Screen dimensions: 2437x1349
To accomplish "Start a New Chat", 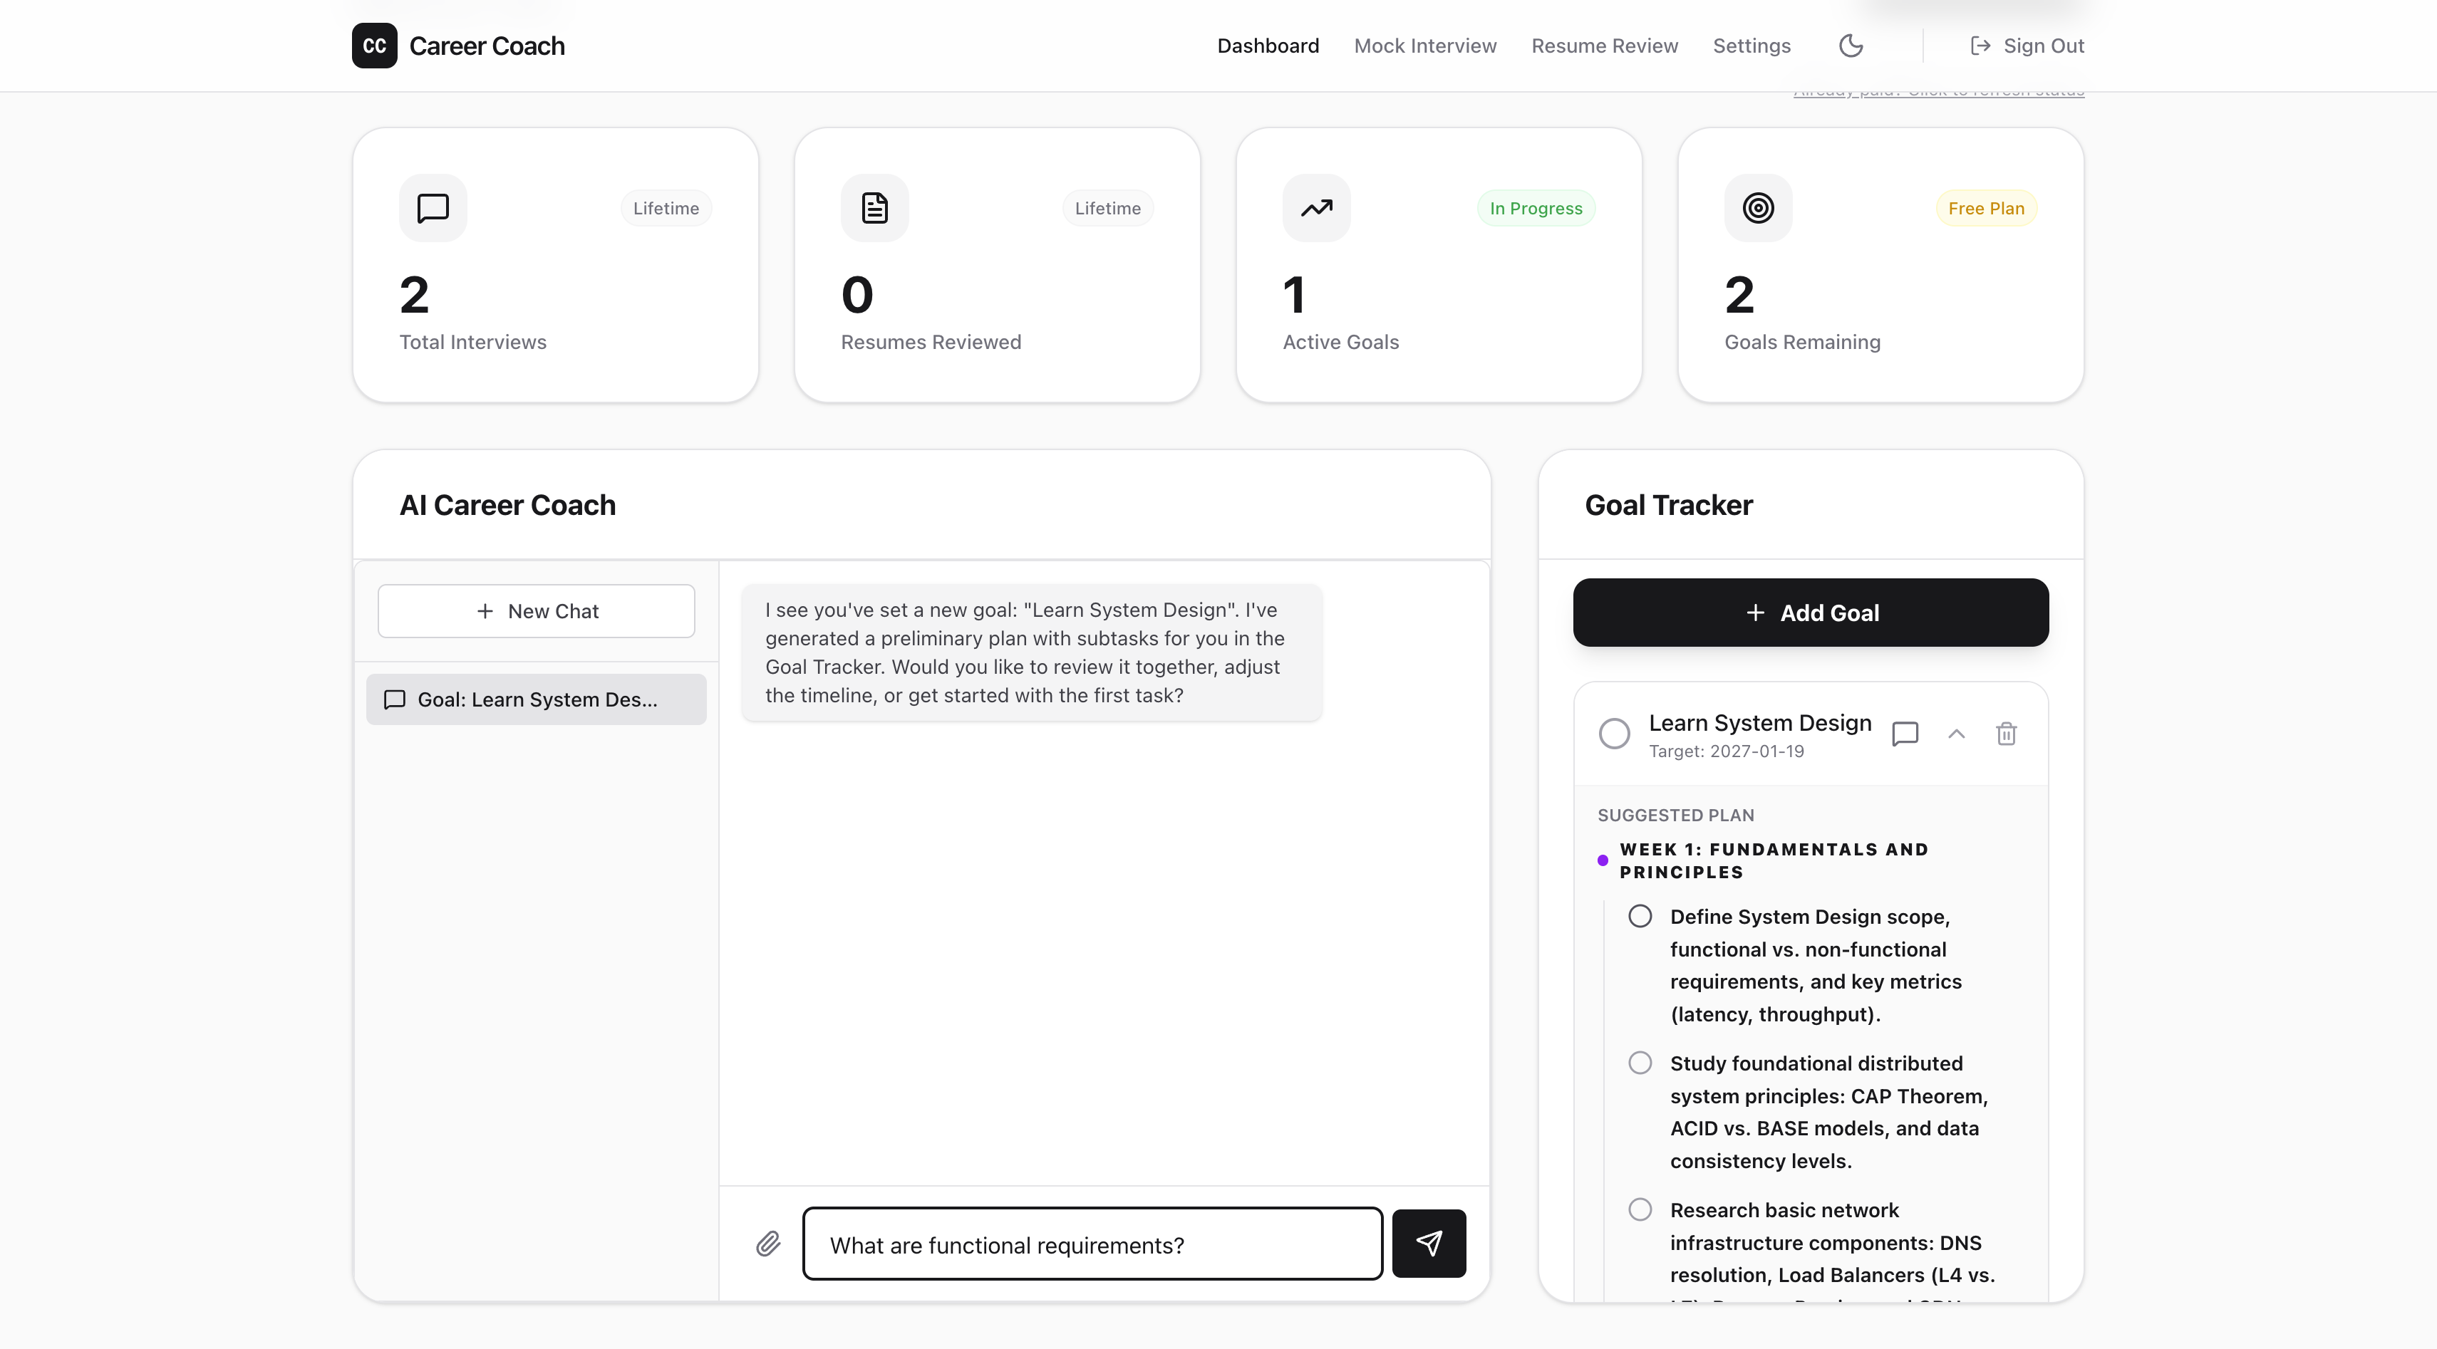I will [535, 610].
